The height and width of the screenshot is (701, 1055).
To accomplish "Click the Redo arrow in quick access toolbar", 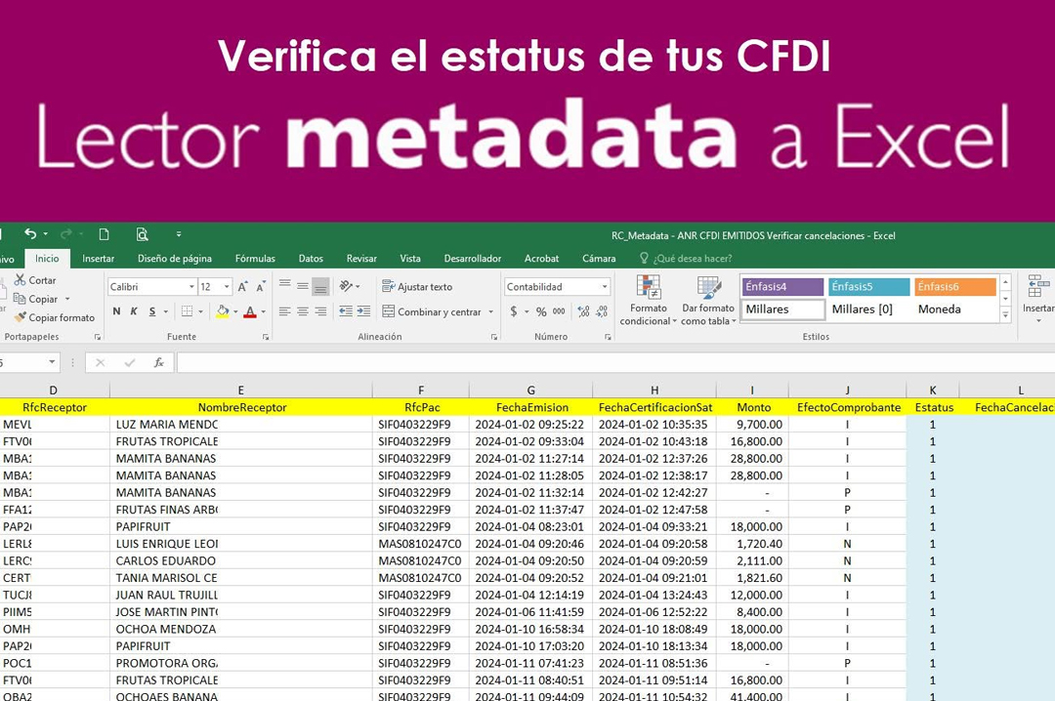I will pos(66,234).
